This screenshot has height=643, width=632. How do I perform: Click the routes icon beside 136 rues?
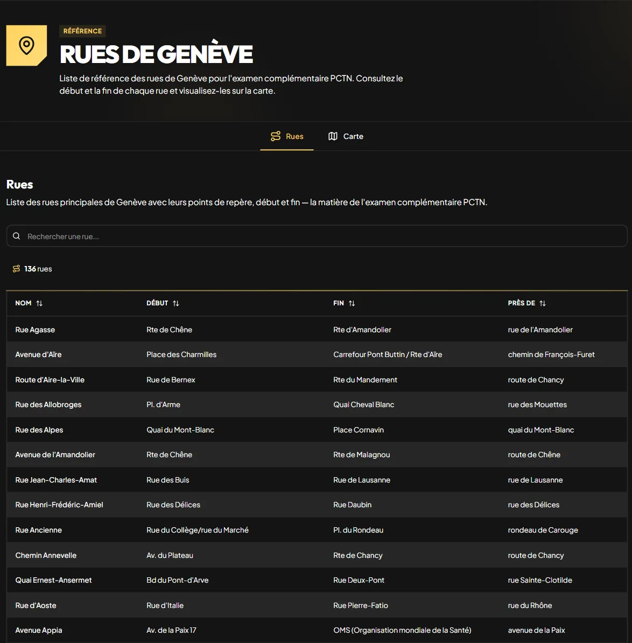[16, 269]
